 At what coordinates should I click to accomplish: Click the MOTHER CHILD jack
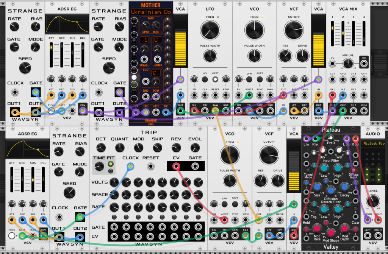158,59
